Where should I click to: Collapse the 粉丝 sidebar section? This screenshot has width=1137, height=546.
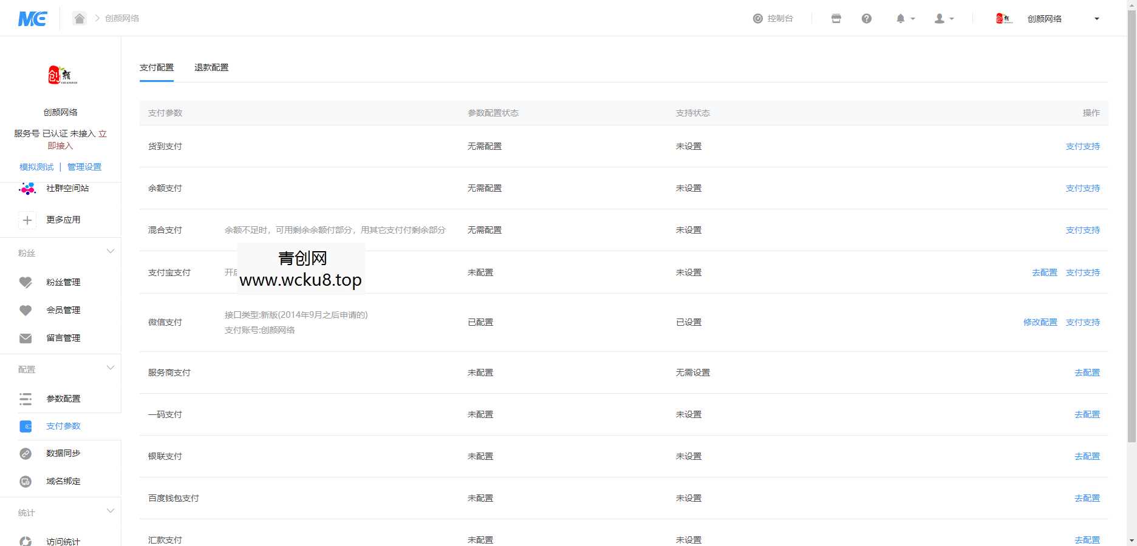(110, 251)
